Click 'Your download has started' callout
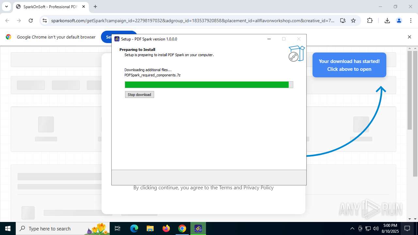The height and width of the screenshot is (235, 418). (349, 65)
